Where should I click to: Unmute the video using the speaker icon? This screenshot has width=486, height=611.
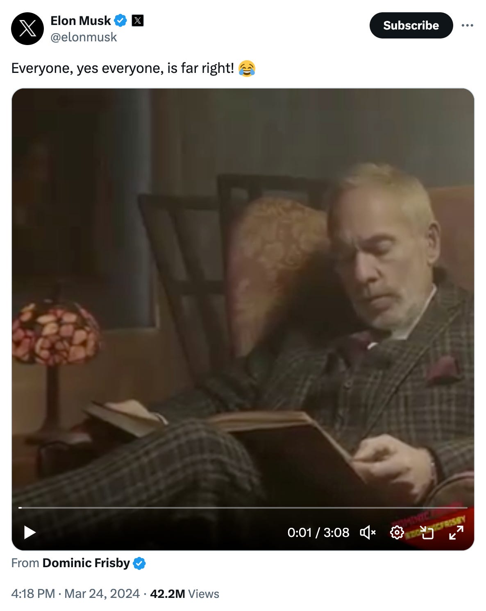click(368, 532)
